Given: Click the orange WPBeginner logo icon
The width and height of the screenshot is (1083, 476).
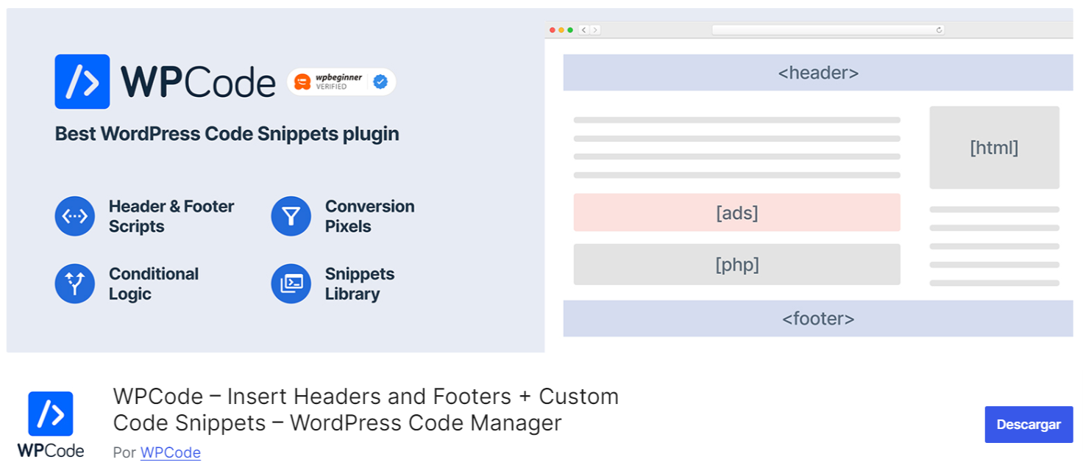Looking at the screenshot, I should click(302, 82).
